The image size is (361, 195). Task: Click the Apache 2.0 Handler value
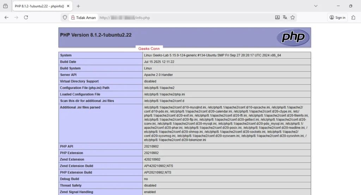158,75
